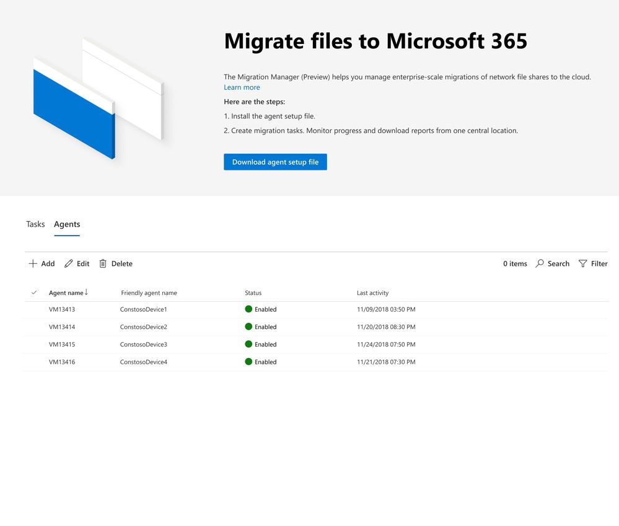619x526 pixels.
Task: Click the magnifier Search icon
Action: tap(539, 263)
